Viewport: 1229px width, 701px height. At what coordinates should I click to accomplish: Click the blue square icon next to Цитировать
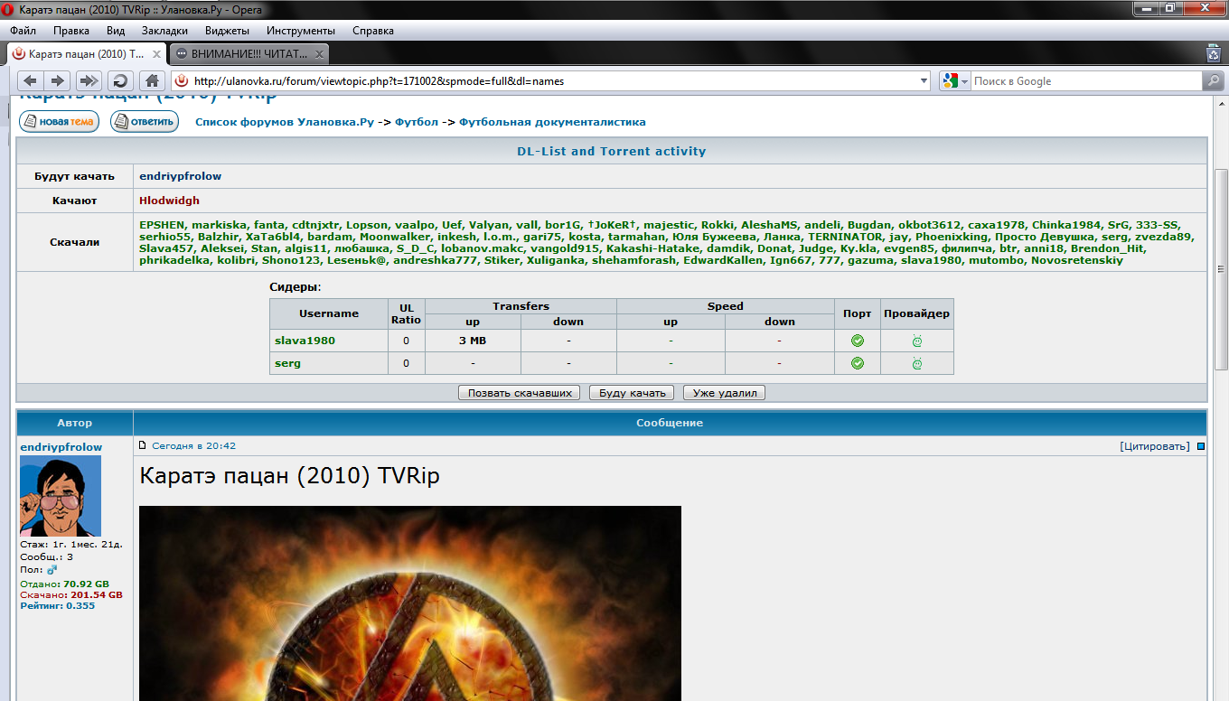point(1201,446)
